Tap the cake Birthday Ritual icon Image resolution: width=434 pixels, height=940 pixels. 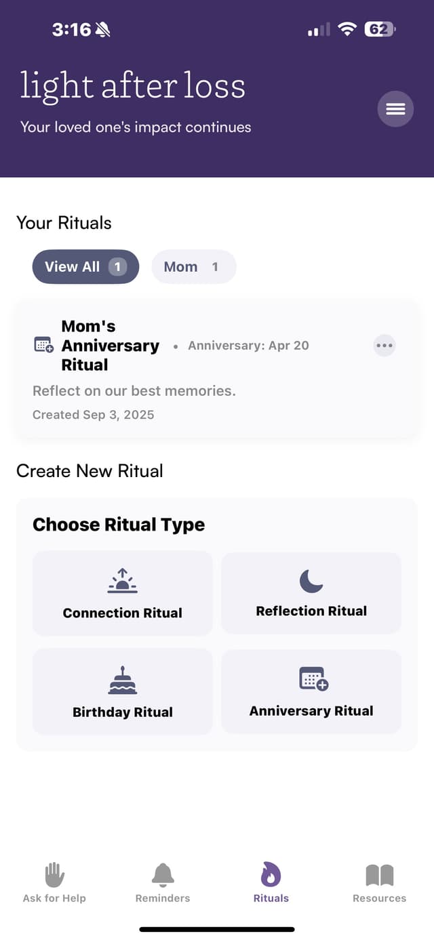point(123,680)
